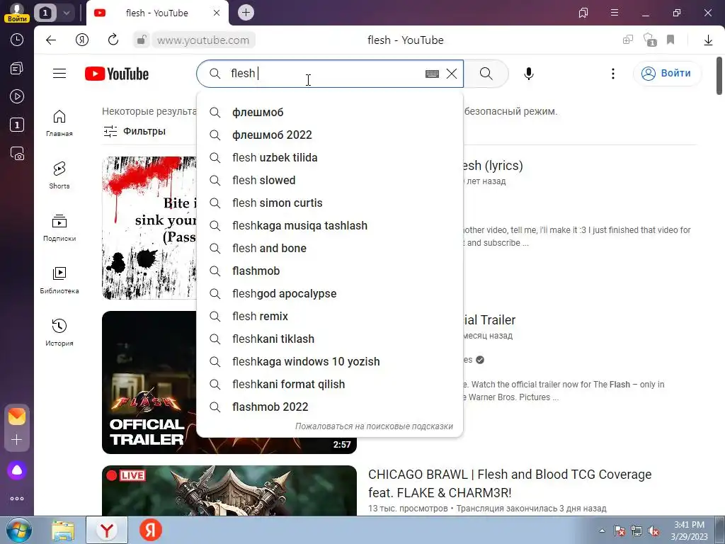Viewport: 725px width, 544px height.
Task: Pick the fleshkaga musiqa tashlash suggestion
Action: coord(330,226)
